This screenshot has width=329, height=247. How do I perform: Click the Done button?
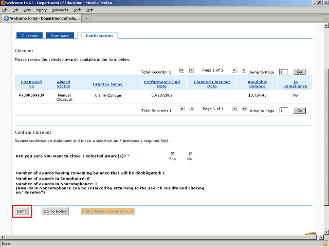[x=22, y=211]
